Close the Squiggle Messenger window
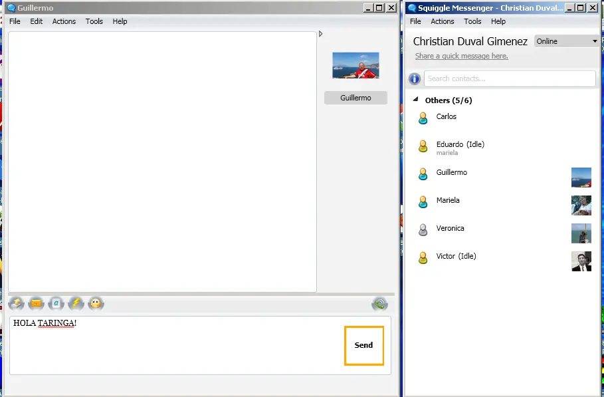The width and height of the screenshot is (604, 397). pyautogui.click(x=593, y=8)
